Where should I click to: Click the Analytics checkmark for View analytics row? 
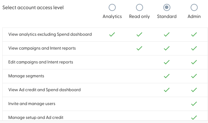(112, 35)
